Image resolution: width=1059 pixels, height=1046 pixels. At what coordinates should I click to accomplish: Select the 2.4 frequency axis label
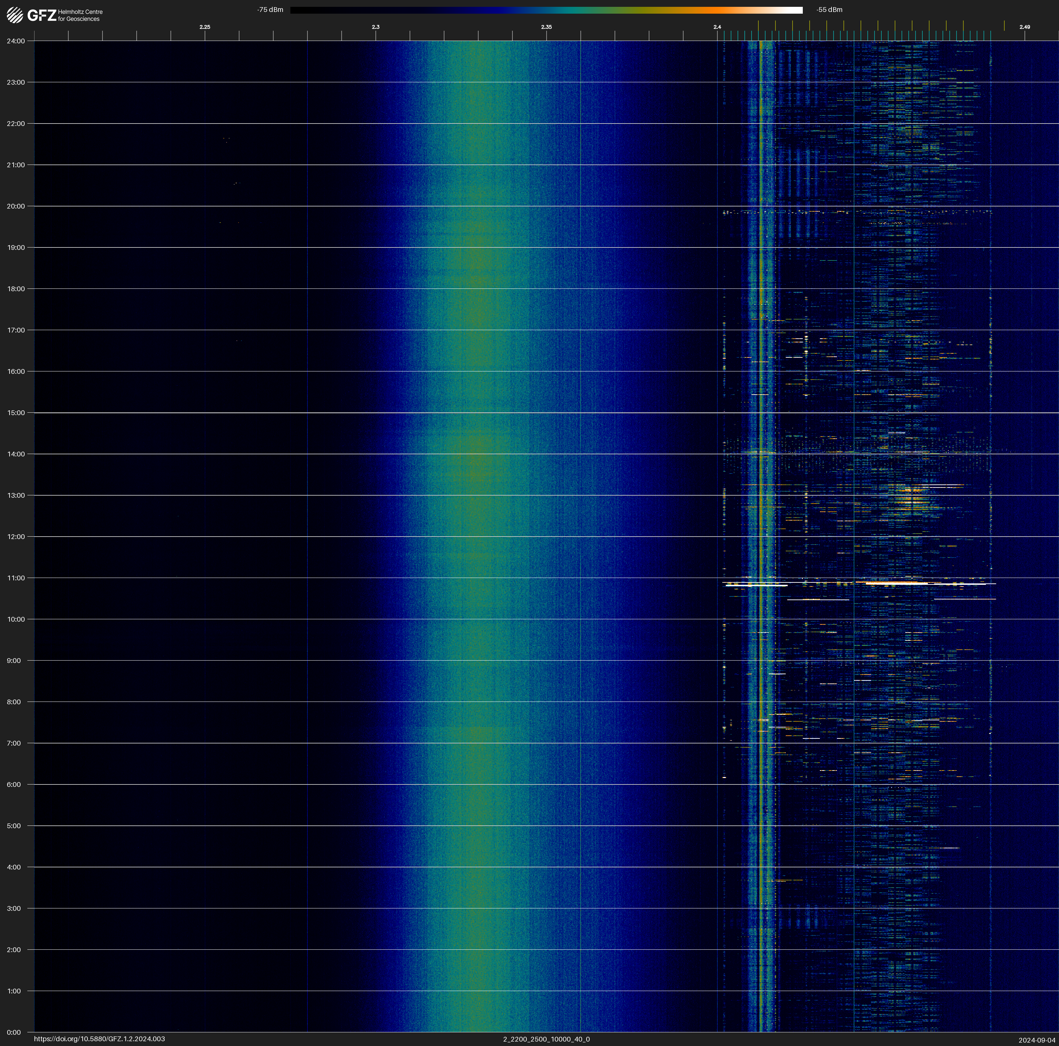click(717, 27)
